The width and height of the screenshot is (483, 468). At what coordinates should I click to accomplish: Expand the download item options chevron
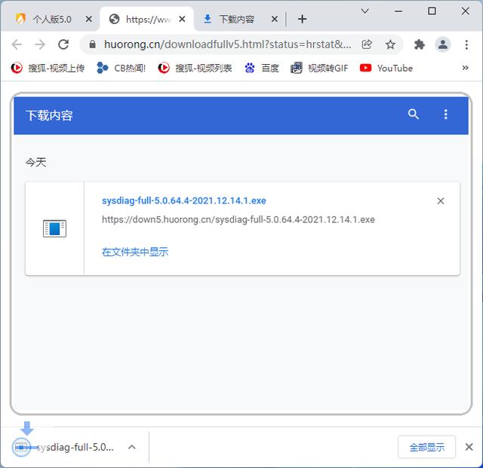pos(131,447)
